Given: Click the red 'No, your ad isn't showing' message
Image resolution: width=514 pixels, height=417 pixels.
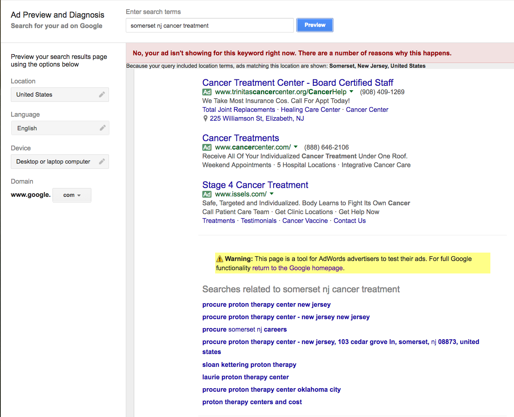Looking at the screenshot, I should [292, 53].
